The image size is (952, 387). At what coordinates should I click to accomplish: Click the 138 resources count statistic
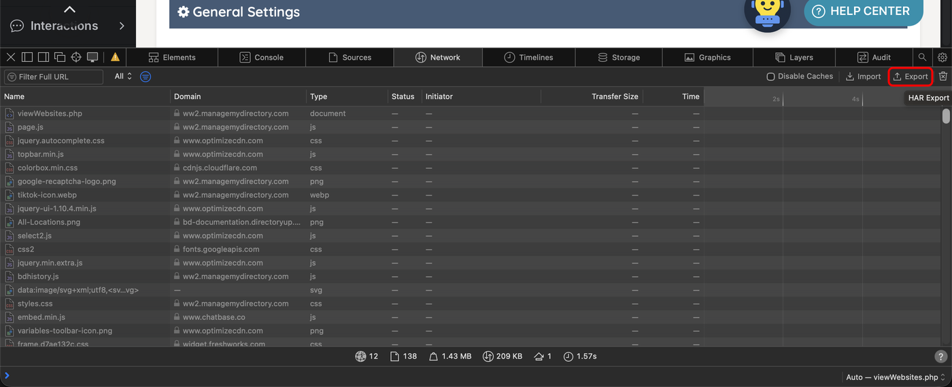(404, 356)
